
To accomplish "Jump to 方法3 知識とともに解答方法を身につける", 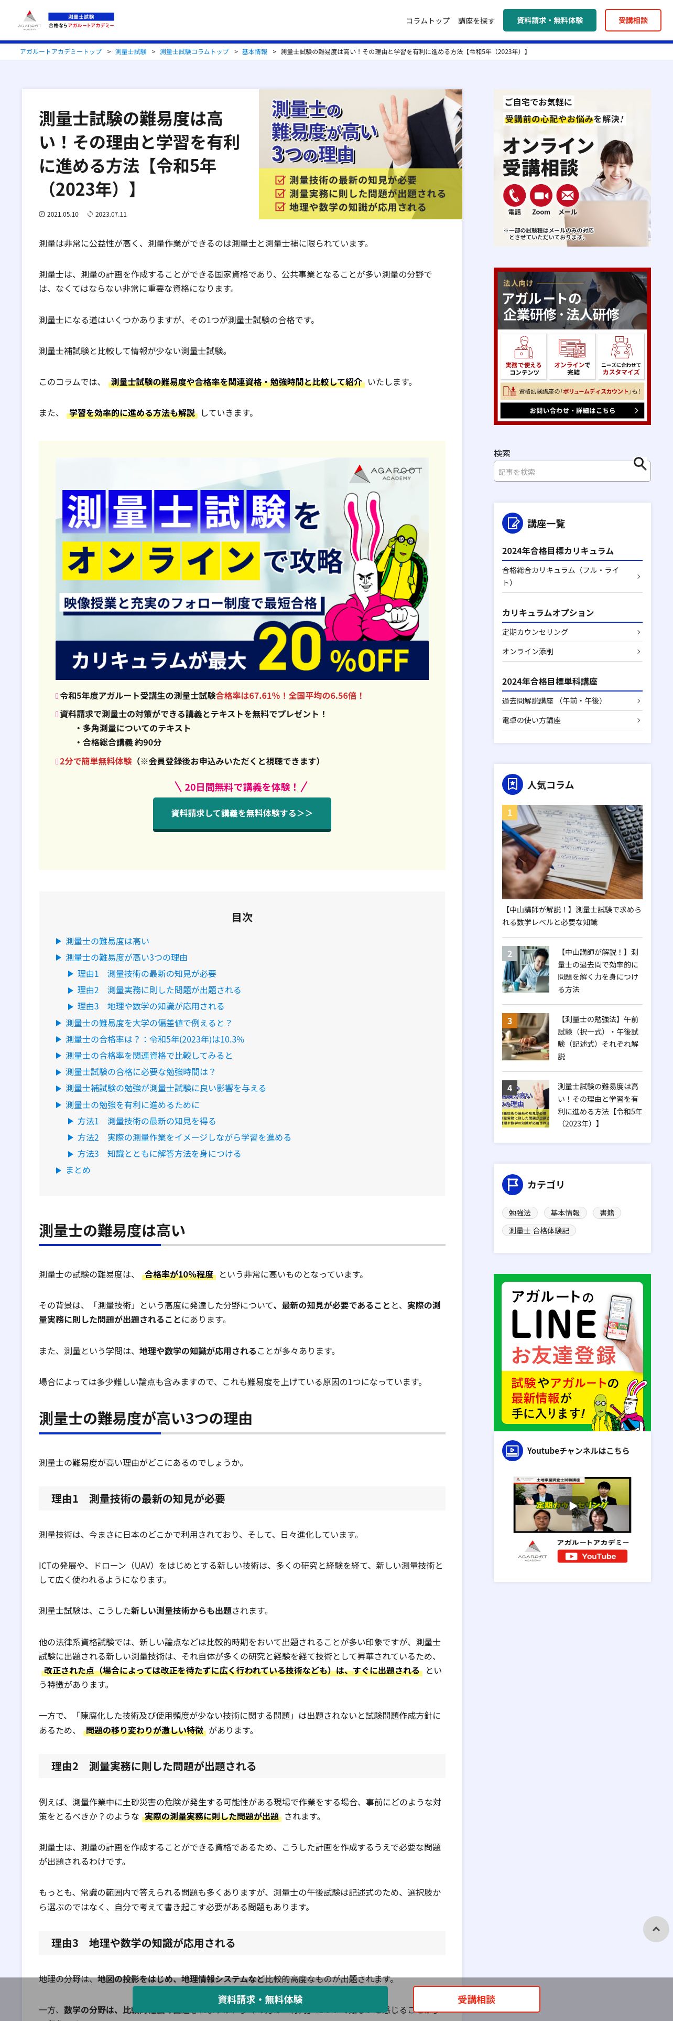I will click(159, 1153).
